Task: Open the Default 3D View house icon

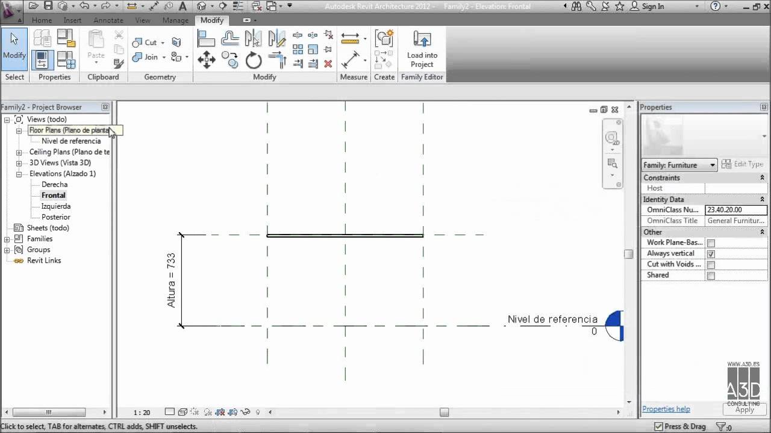Action: [202, 6]
